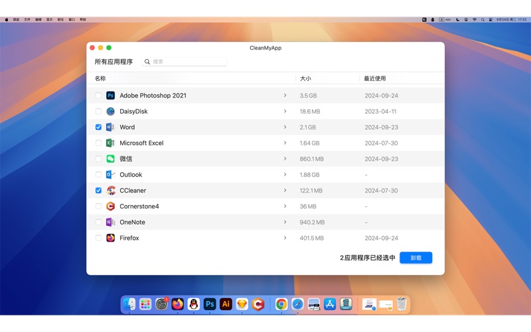The width and height of the screenshot is (531, 332).
Task: Click the 微信 (WeChat) icon in list
Action: pyautogui.click(x=110, y=159)
